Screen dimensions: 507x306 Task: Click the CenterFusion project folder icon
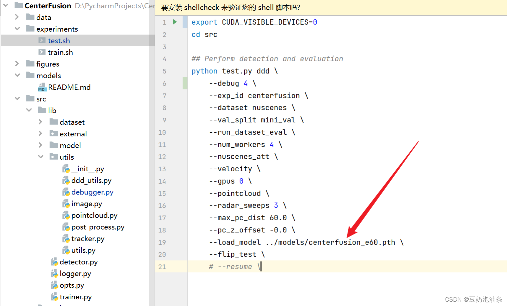pos(19,5)
